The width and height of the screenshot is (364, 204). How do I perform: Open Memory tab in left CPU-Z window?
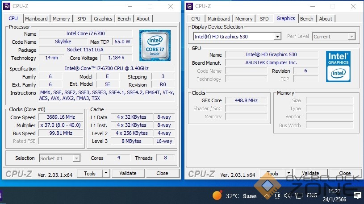(x=61, y=19)
